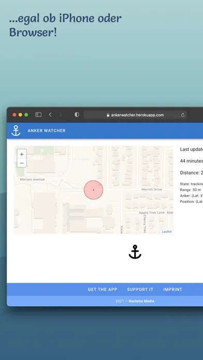Click the Raclette Media link in footer
This screenshot has height=360, width=203.
(141, 301)
